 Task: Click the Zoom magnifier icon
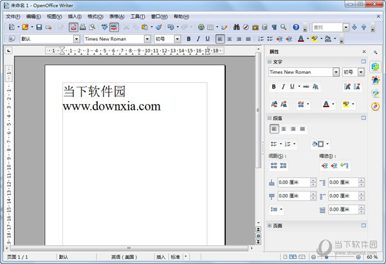tap(283, 27)
